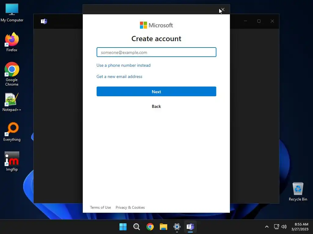
Task: Select the Everything desktop shortcut
Action: point(12,132)
